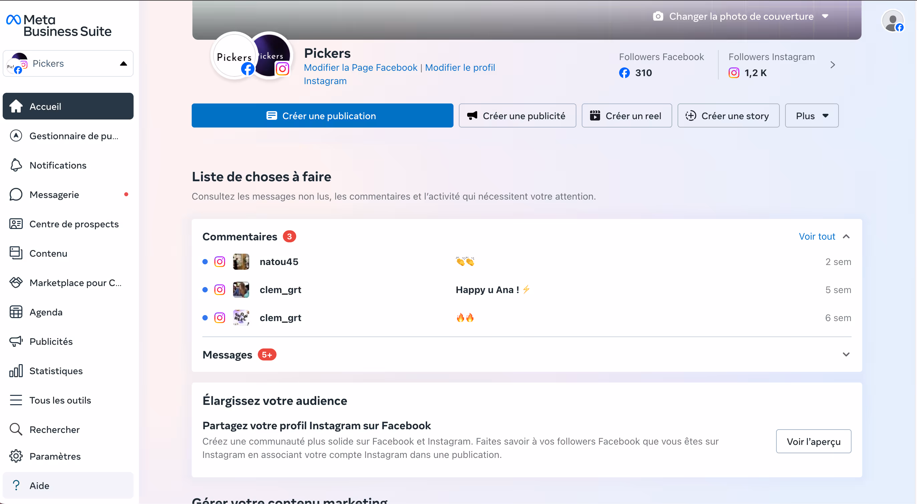Click the Pickers Facebook profile picture

(x=234, y=55)
